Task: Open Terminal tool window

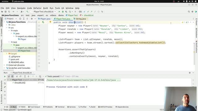Action: pyautogui.click(x=60, y=107)
